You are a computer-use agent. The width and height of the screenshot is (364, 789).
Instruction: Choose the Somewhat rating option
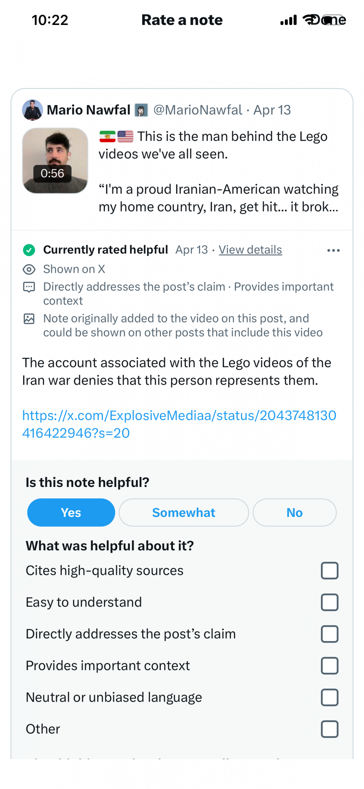coord(183,512)
